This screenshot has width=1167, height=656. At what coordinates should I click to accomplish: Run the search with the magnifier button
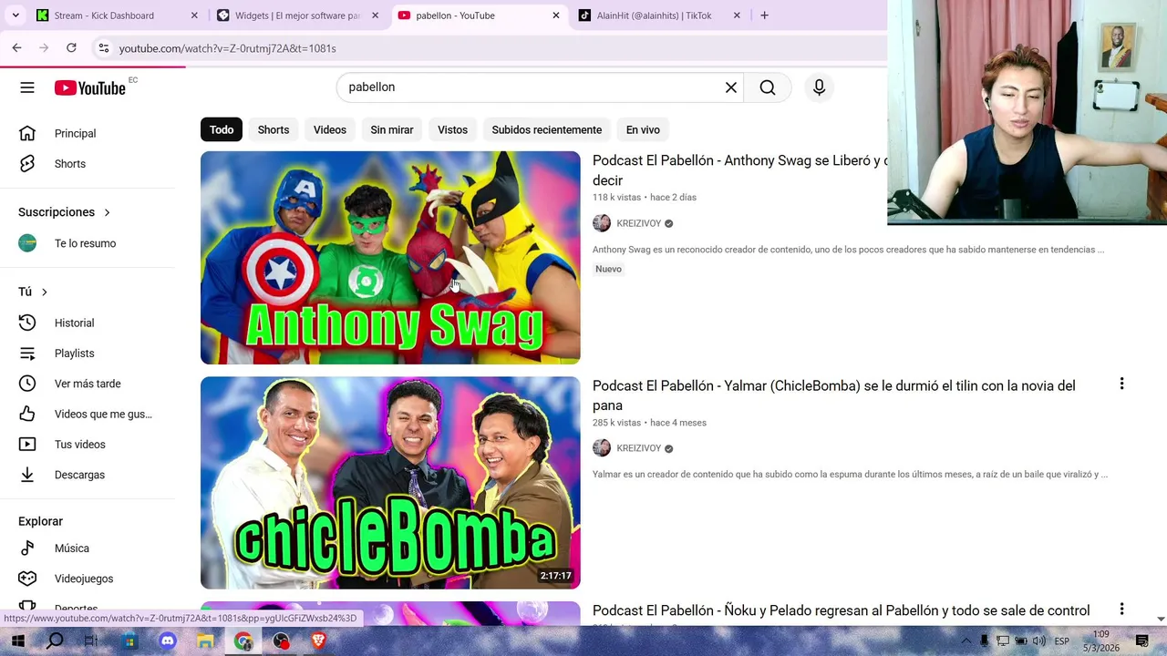(x=768, y=87)
